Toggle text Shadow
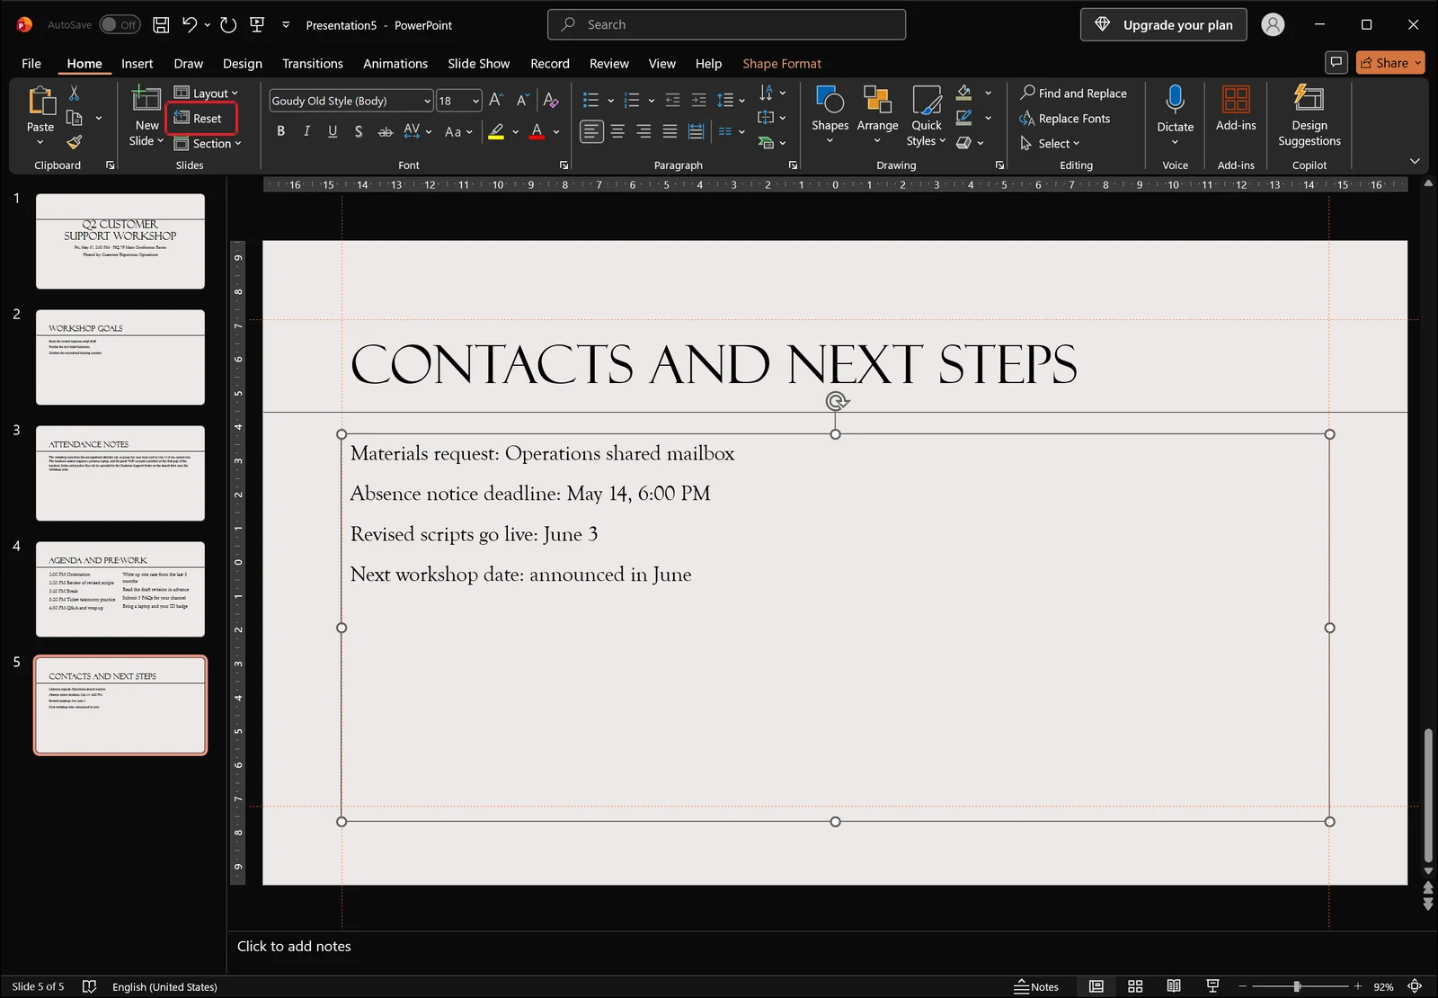 pyautogui.click(x=359, y=131)
